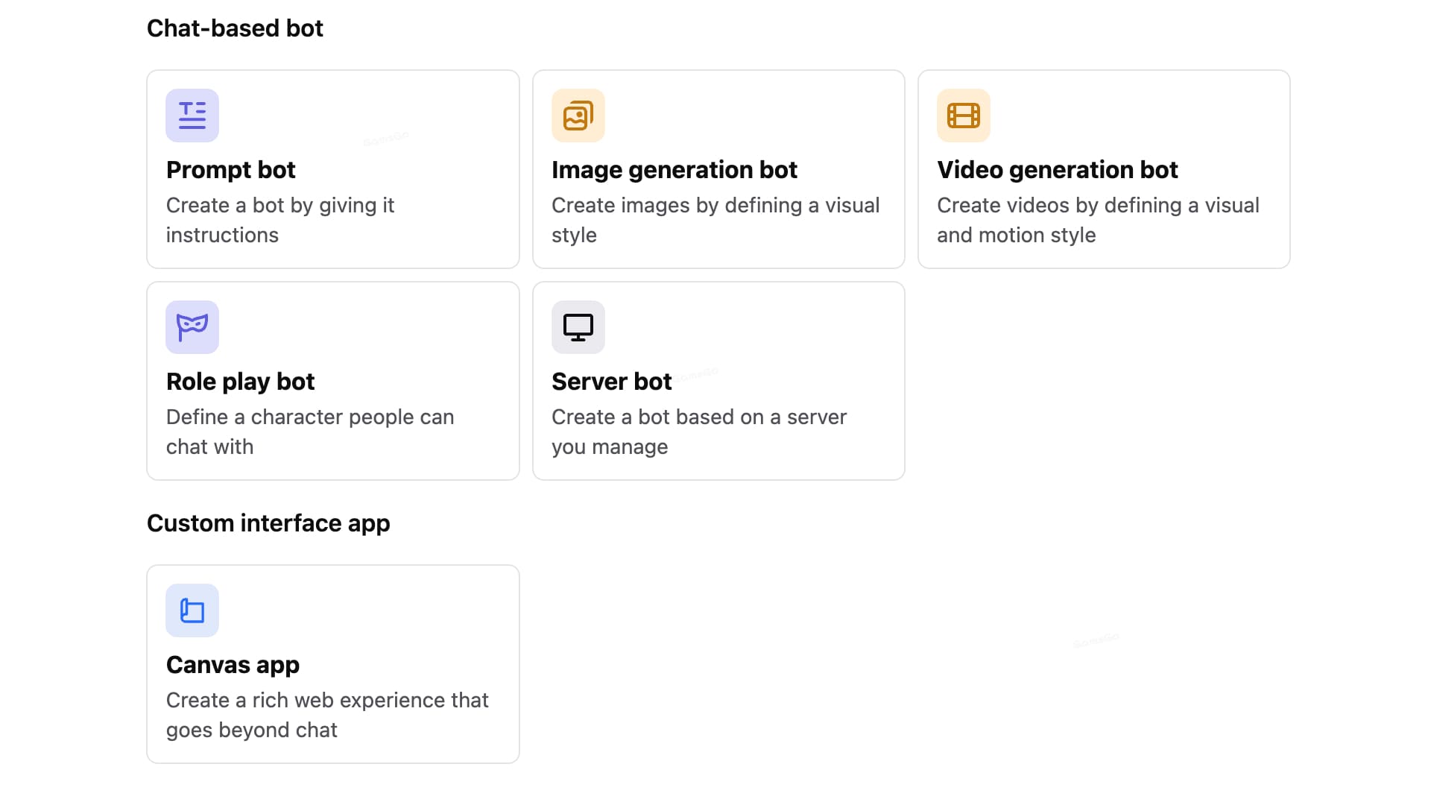
Task: Click the Server bot monitor icon
Action: (x=578, y=327)
